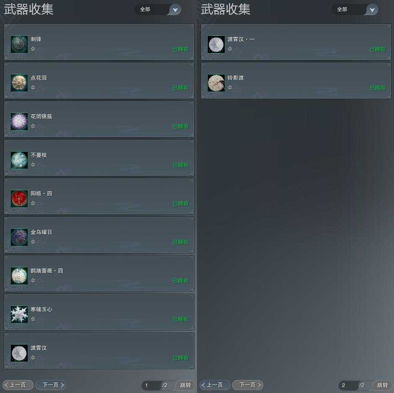Screen dimensions: 394x393
Task: Click the 寒魄玉心 snowflake weapon icon
Action: point(19,314)
